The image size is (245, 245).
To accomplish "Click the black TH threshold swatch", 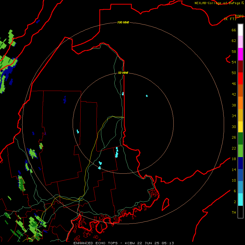I will point(240,212).
